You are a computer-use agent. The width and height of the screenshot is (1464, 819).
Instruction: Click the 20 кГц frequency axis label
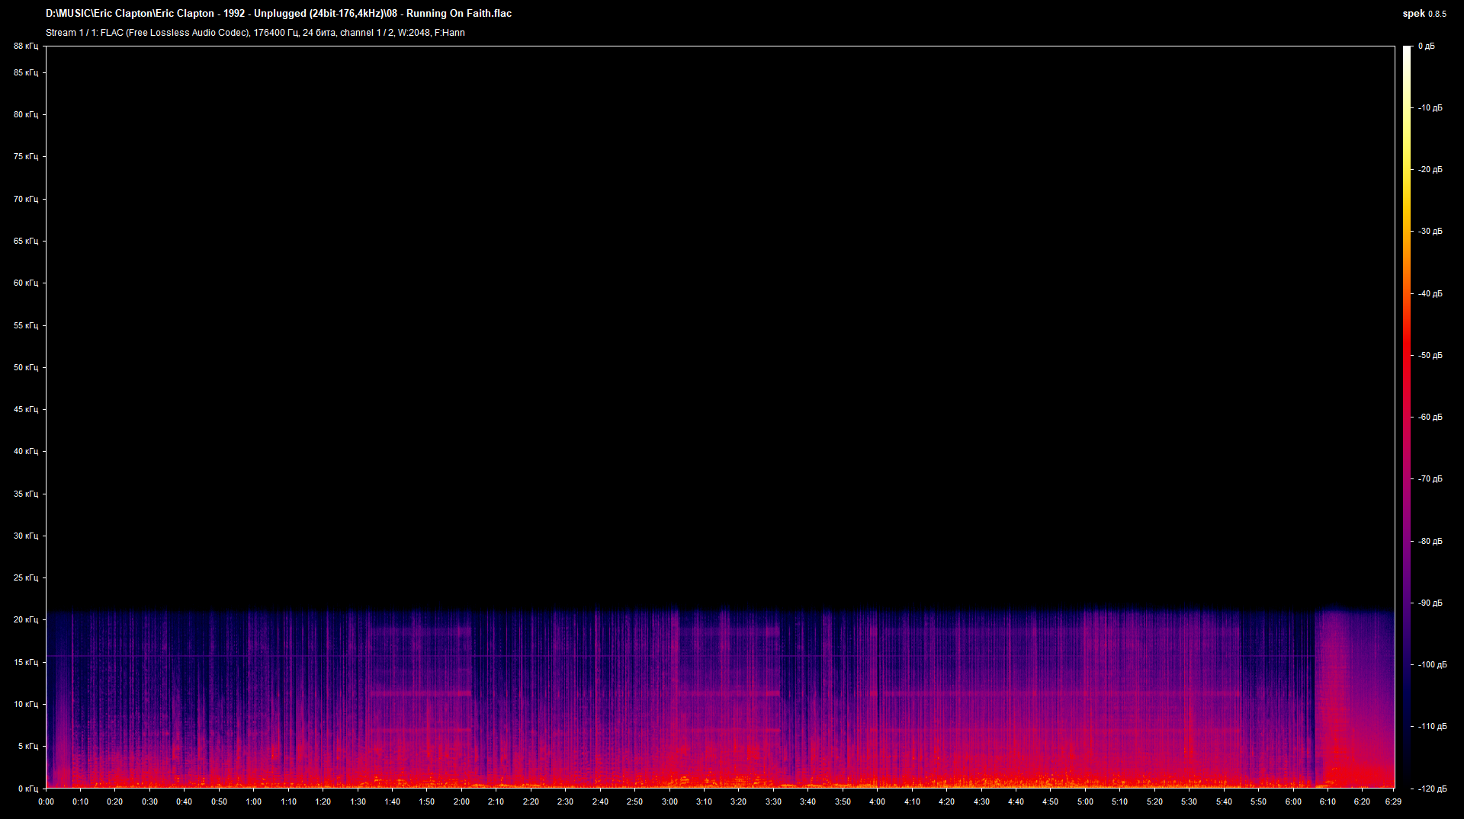[x=25, y=620]
